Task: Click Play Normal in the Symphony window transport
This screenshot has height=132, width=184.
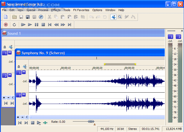Action: pyautogui.click(x=39, y=123)
